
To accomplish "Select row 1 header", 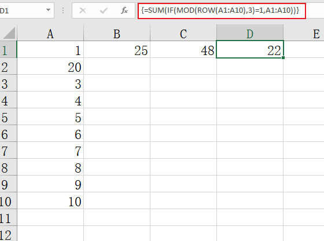I will pyautogui.click(x=8, y=49).
